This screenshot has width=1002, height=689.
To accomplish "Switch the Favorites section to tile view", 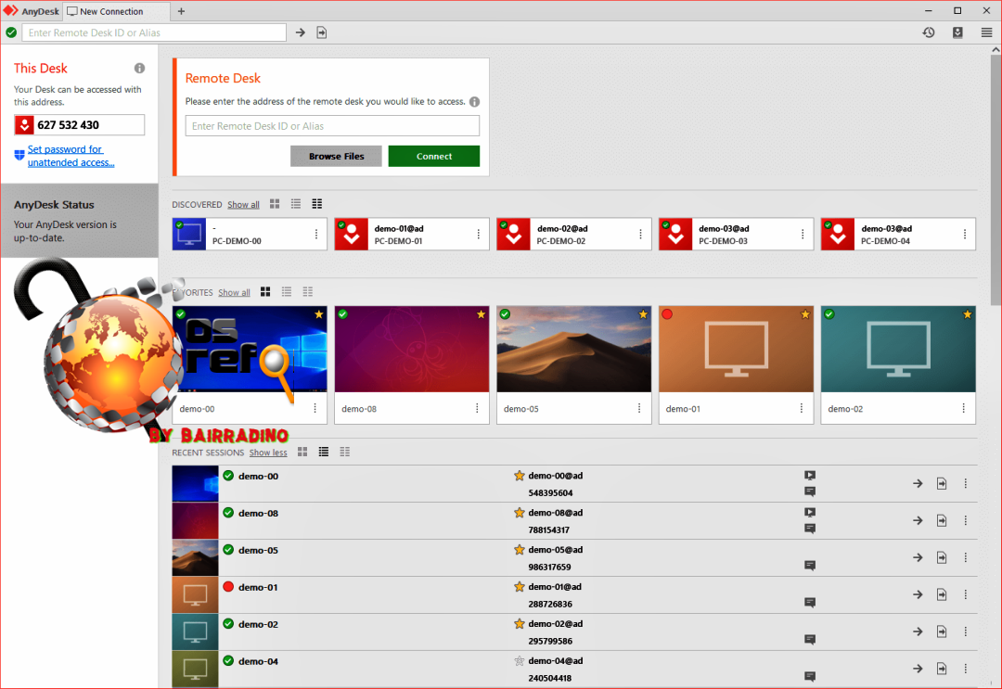I will [265, 292].
